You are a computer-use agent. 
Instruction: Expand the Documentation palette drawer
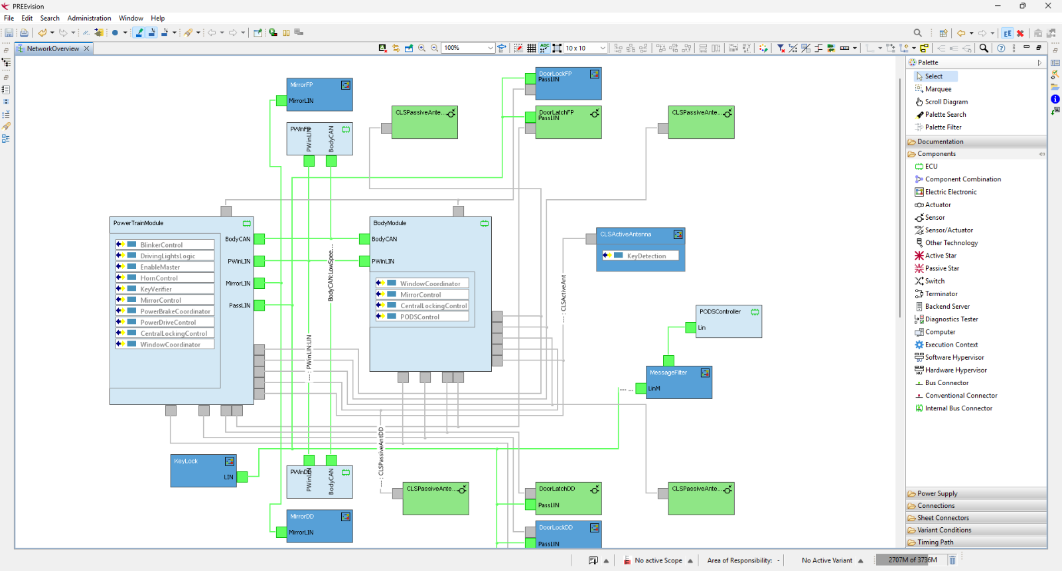click(x=976, y=141)
